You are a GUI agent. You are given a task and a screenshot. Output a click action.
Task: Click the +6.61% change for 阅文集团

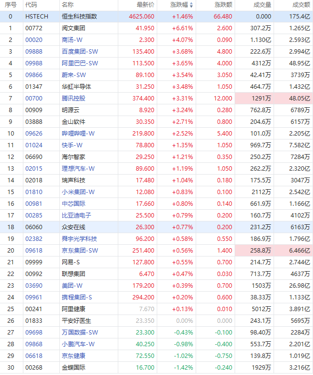click(183, 28)
